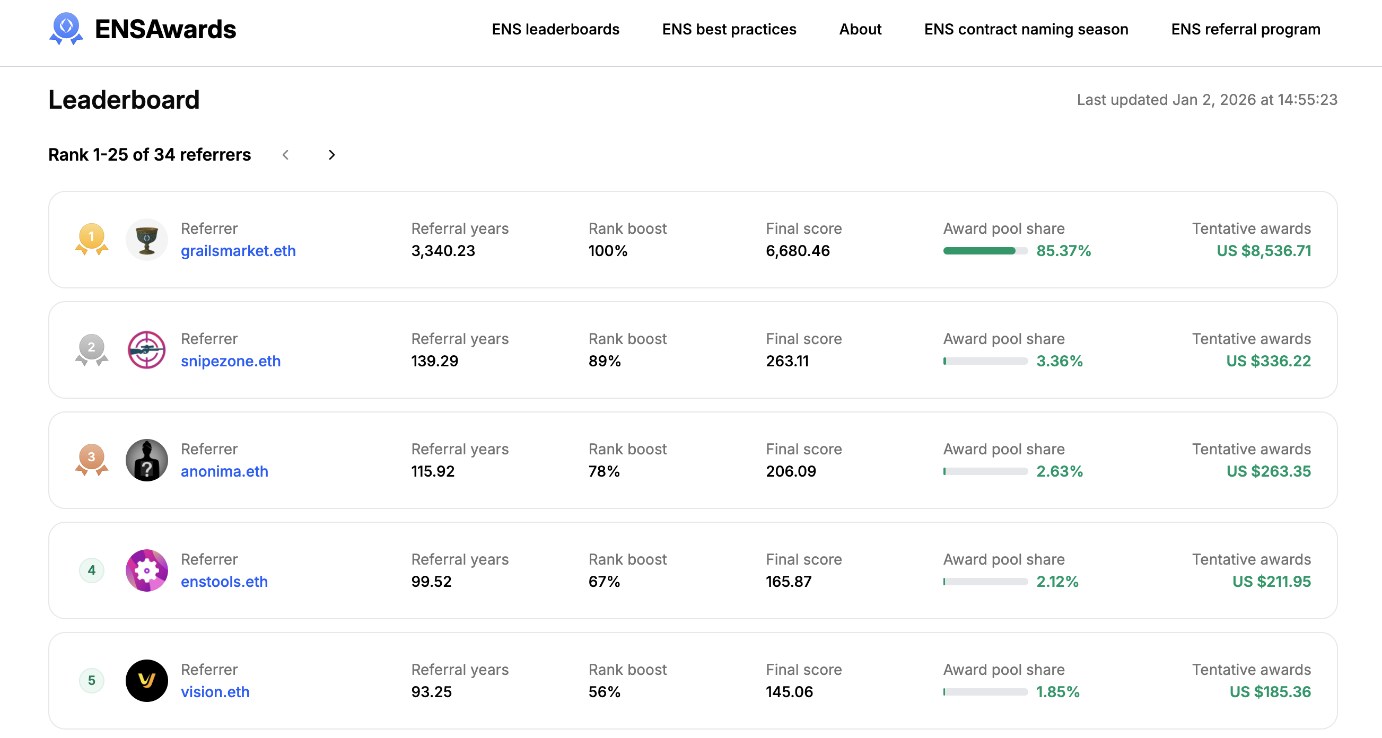Click the rank 4 number badge

point(91,570)
